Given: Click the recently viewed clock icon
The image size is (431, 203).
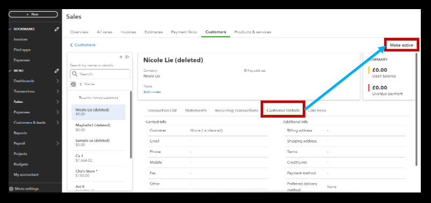Looking at the screenshot, I should tap(73, 84).
